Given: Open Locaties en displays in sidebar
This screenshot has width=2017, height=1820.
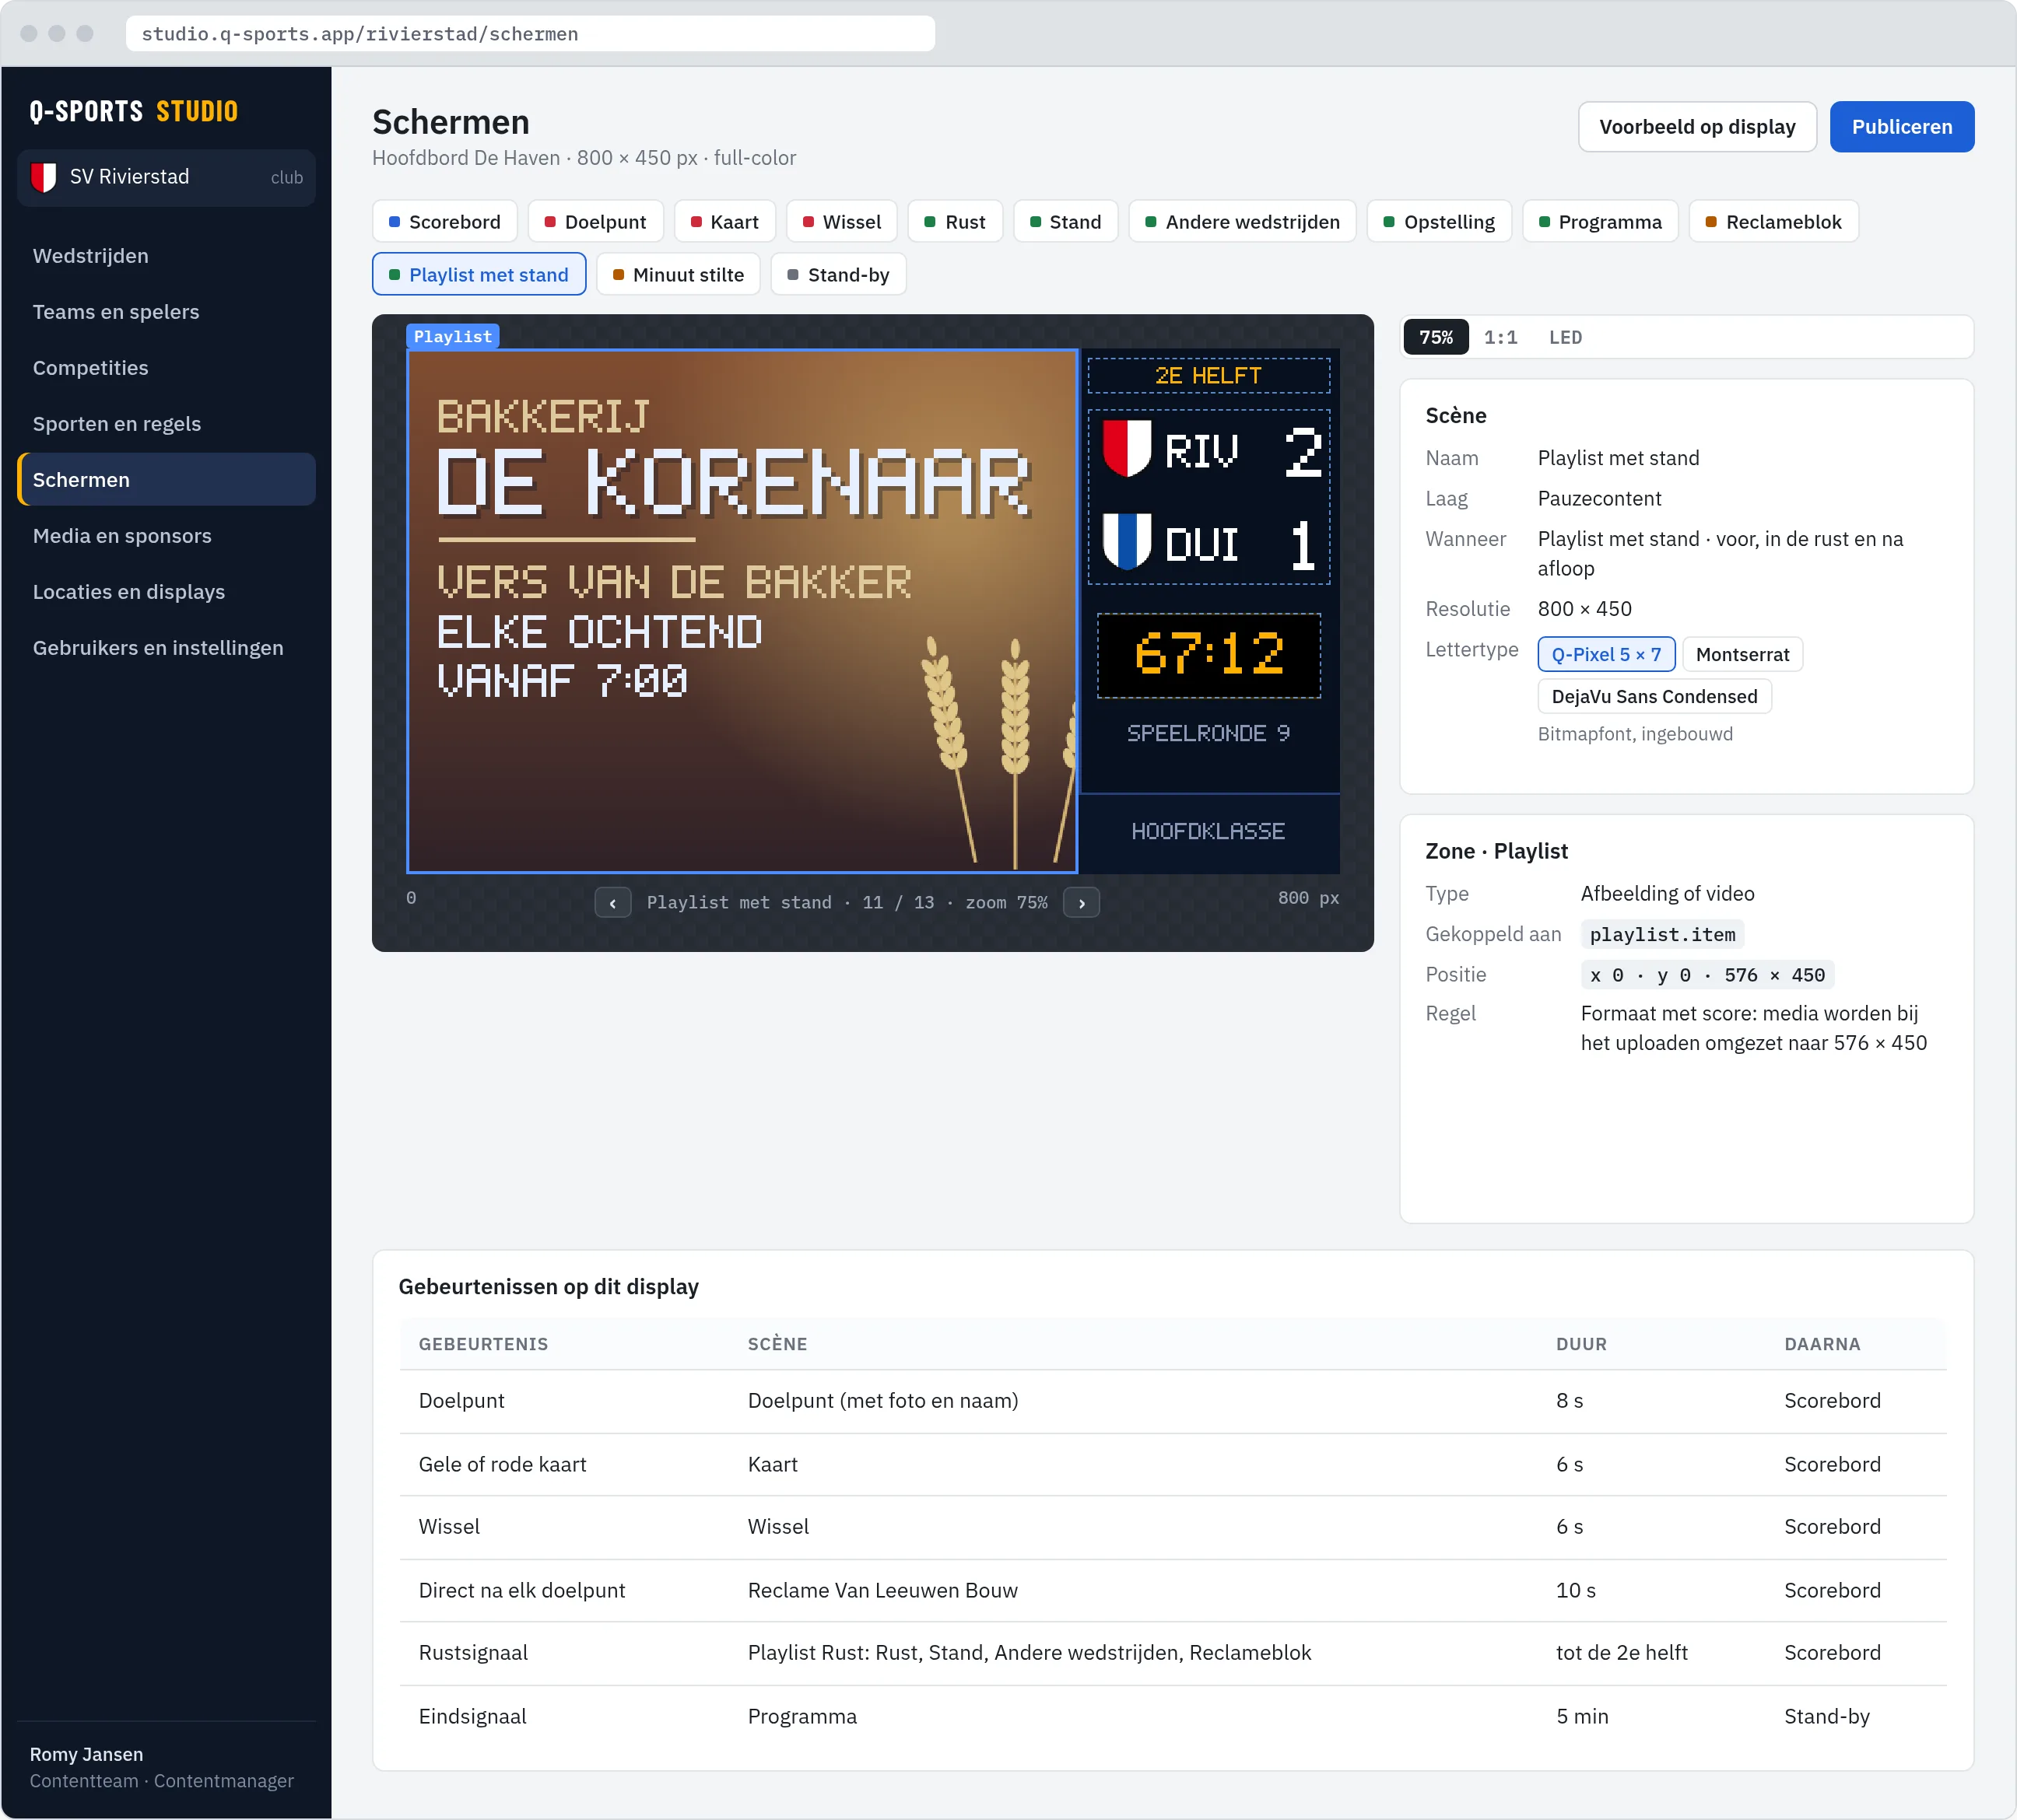Looking at the screenshot, I should click(166, 592).
